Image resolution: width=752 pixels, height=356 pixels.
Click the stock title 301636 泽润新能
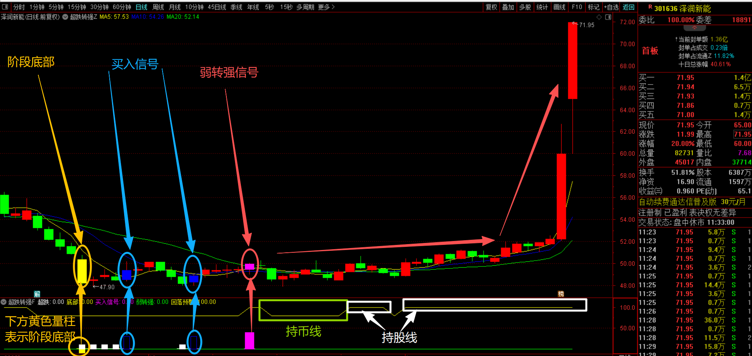tap(682, 9)
